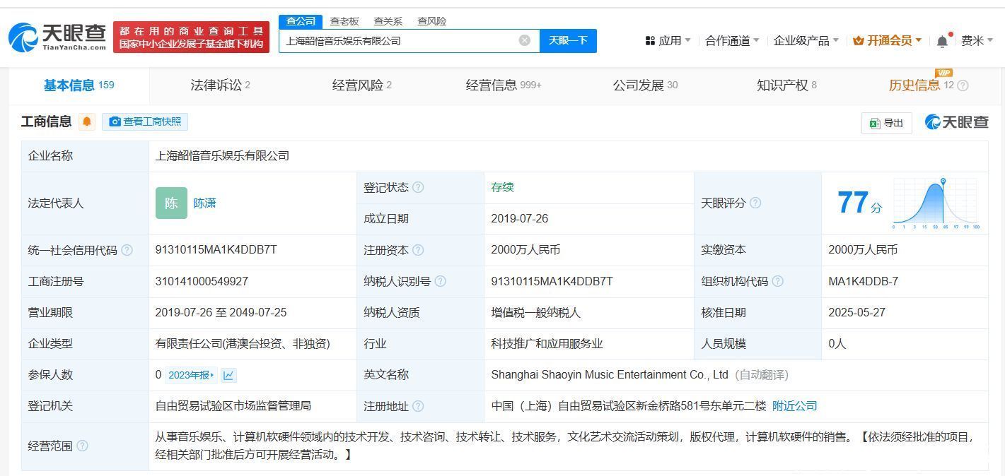The width and height of the screenshot is (1005, 476).
Task: Open legal representative 陈潇's profile link
Action: 204,203
